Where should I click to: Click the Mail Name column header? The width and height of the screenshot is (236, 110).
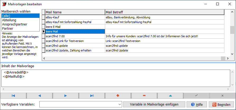pyautogui.click(x=75, y=12)
